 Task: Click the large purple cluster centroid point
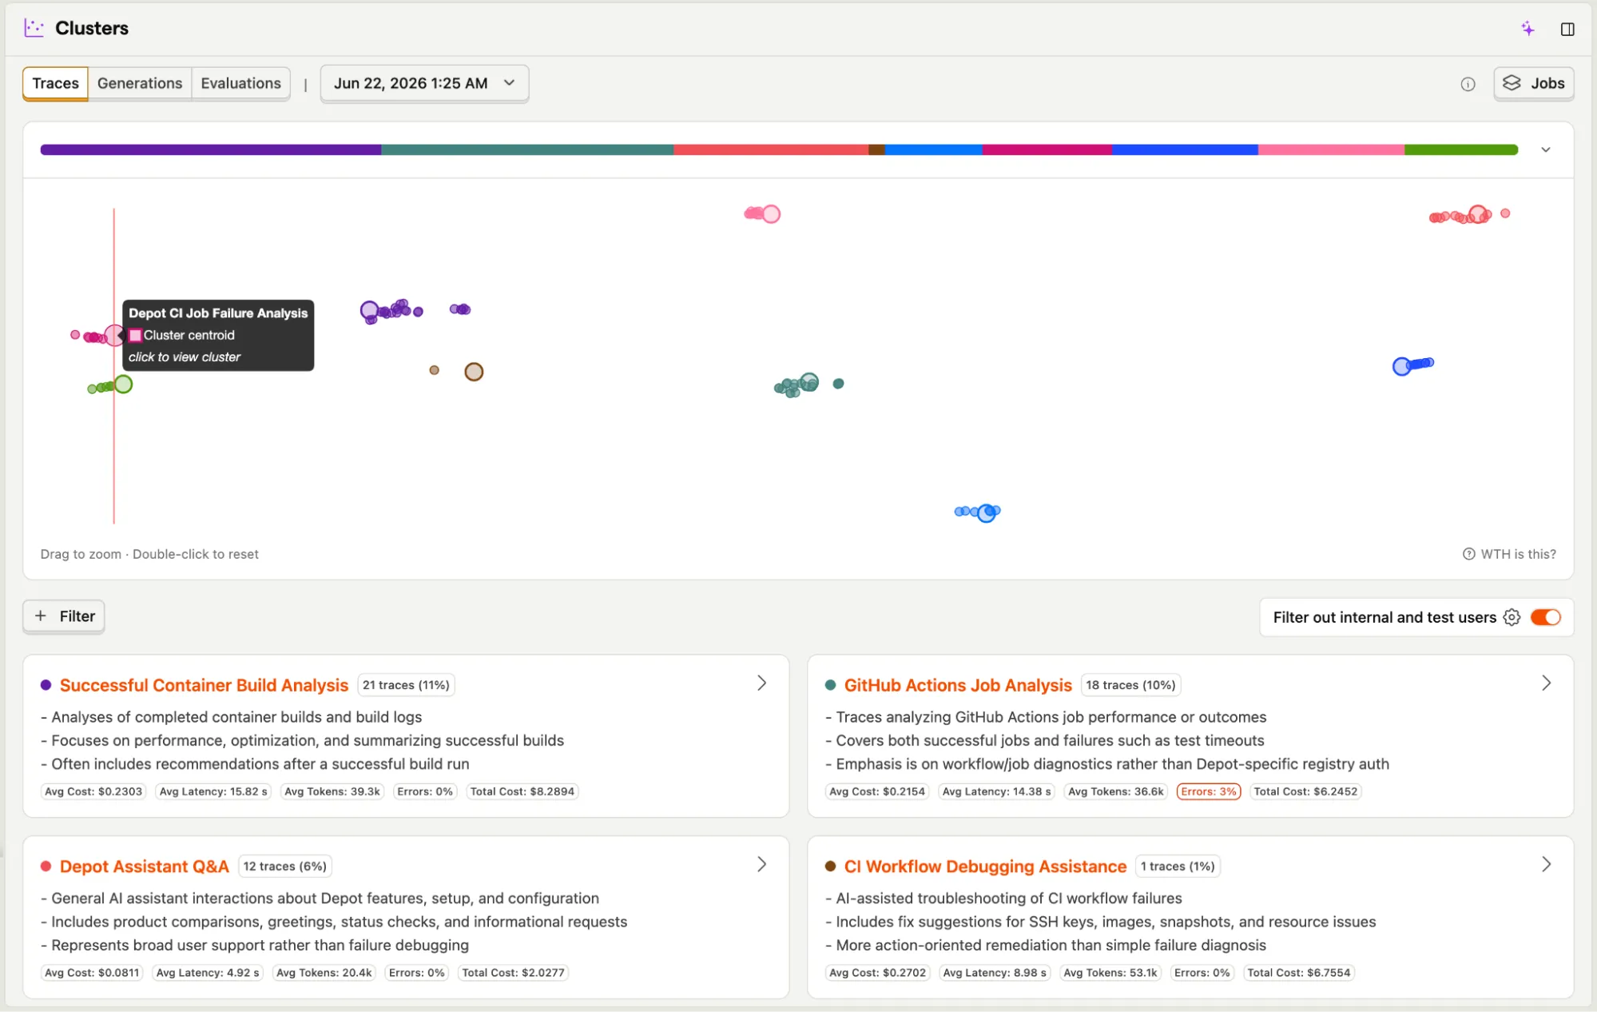pyautogui.click(x=369, y=310)
